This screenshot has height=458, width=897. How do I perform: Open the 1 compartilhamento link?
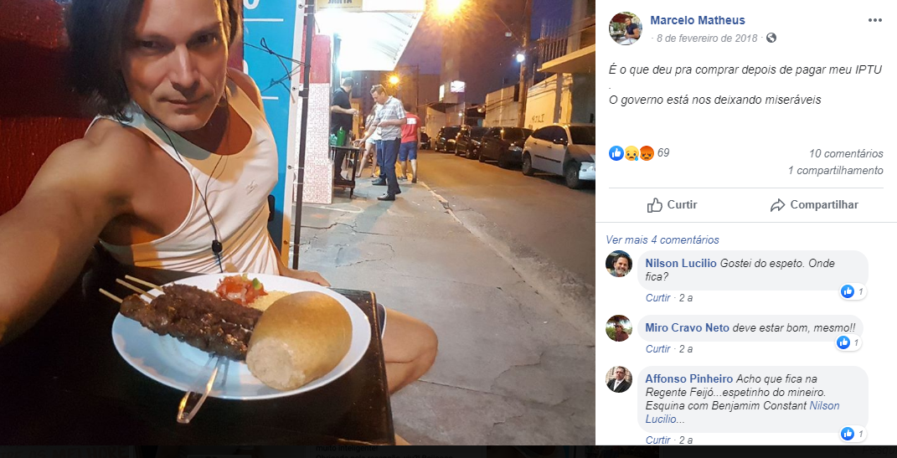coord(835,171)
